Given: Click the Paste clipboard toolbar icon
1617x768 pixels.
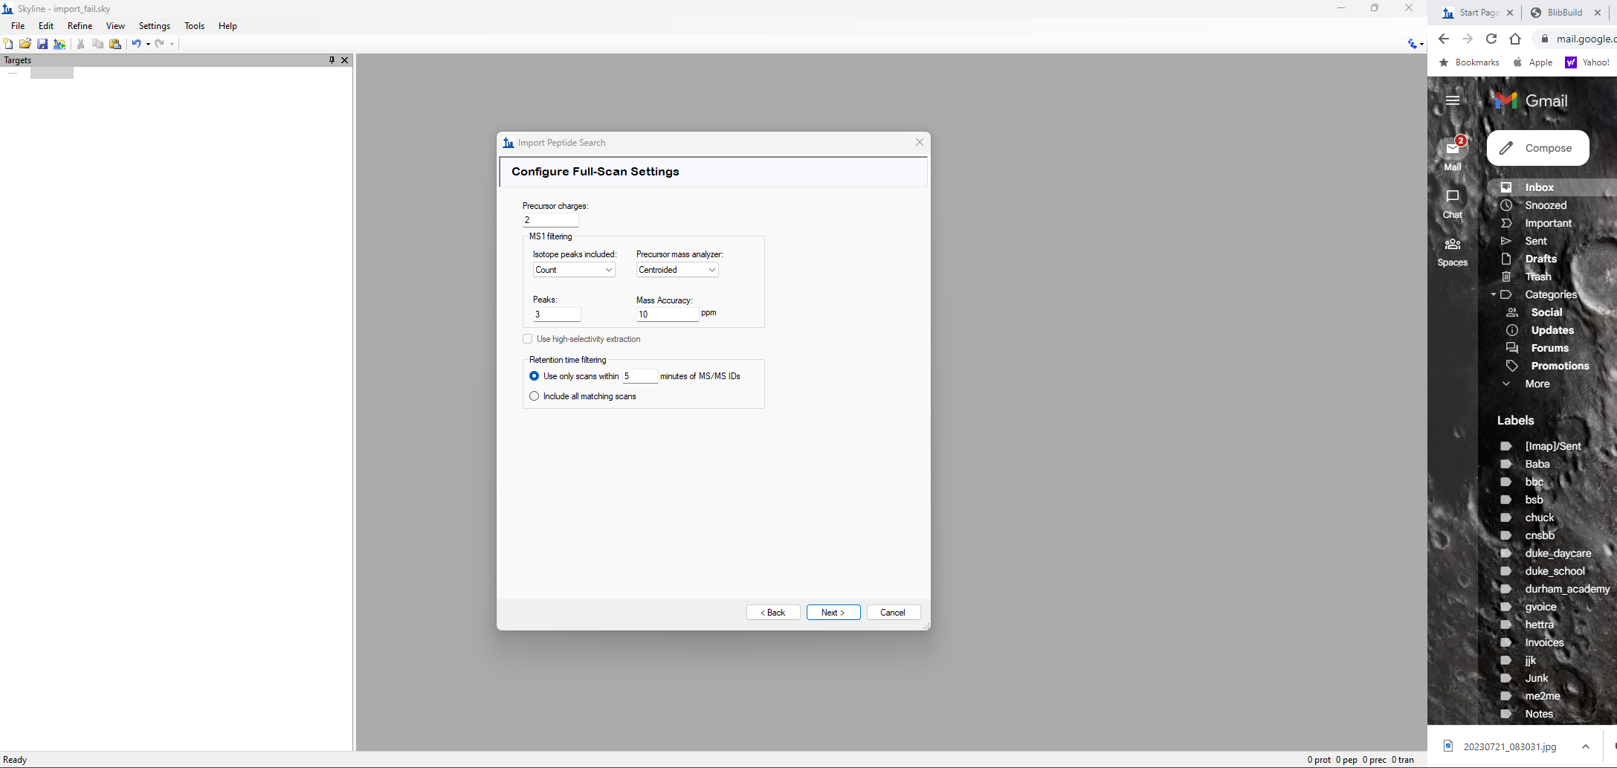Looking at the screenshot, I should pyautogui.click(x=115, y=44).
